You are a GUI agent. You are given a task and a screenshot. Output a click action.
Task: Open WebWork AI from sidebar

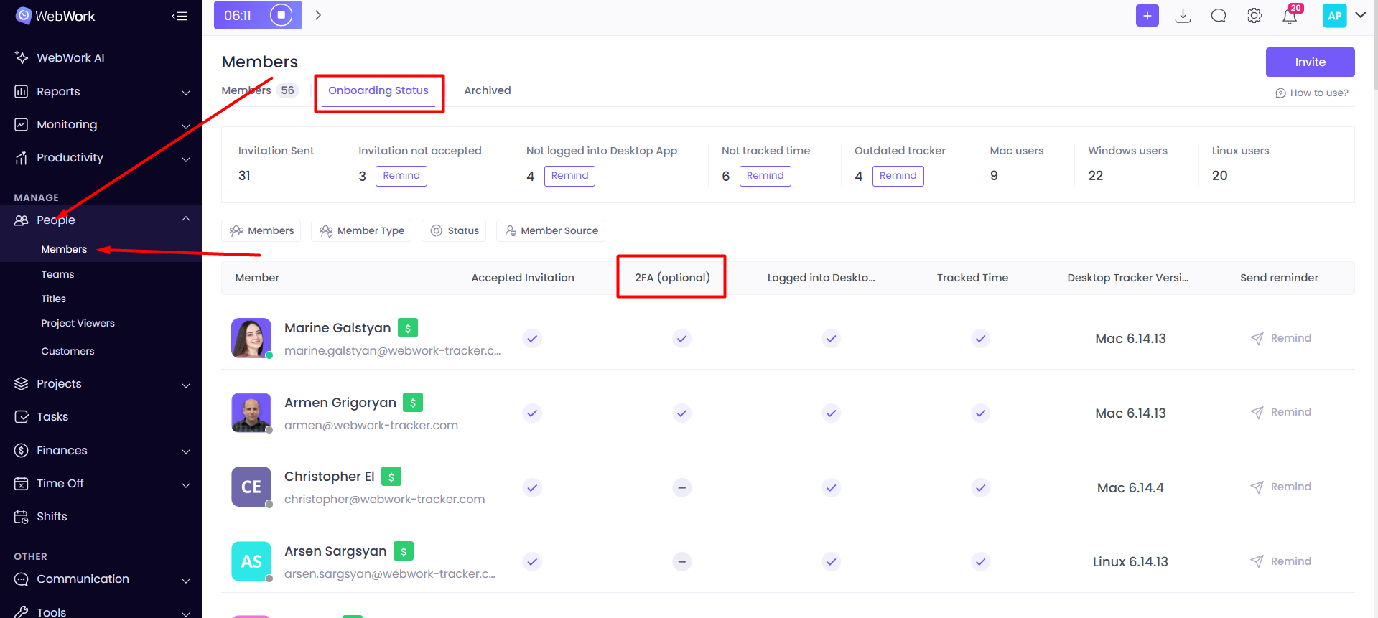pos(70,57)
